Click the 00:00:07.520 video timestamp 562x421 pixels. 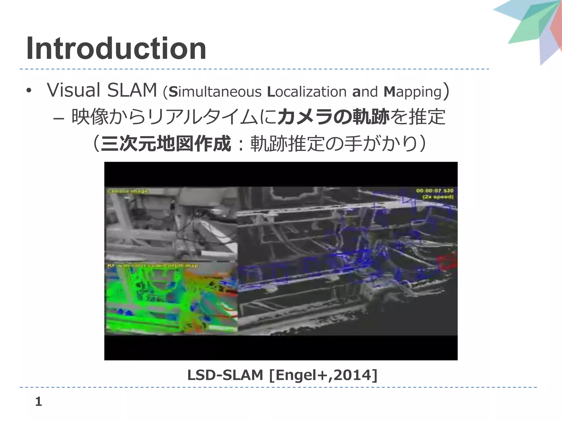(x=435, y=191)
